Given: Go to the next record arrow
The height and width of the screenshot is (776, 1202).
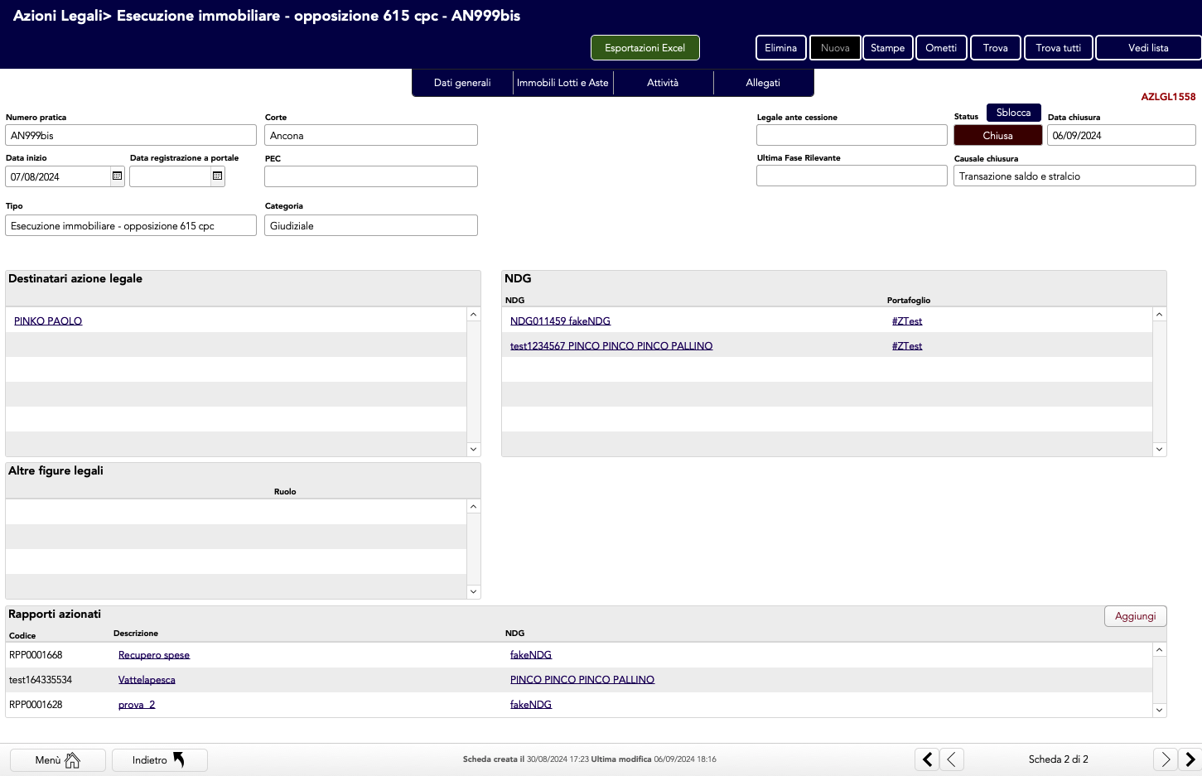Looking at the screenshot, I should (x=1165, y=759).
